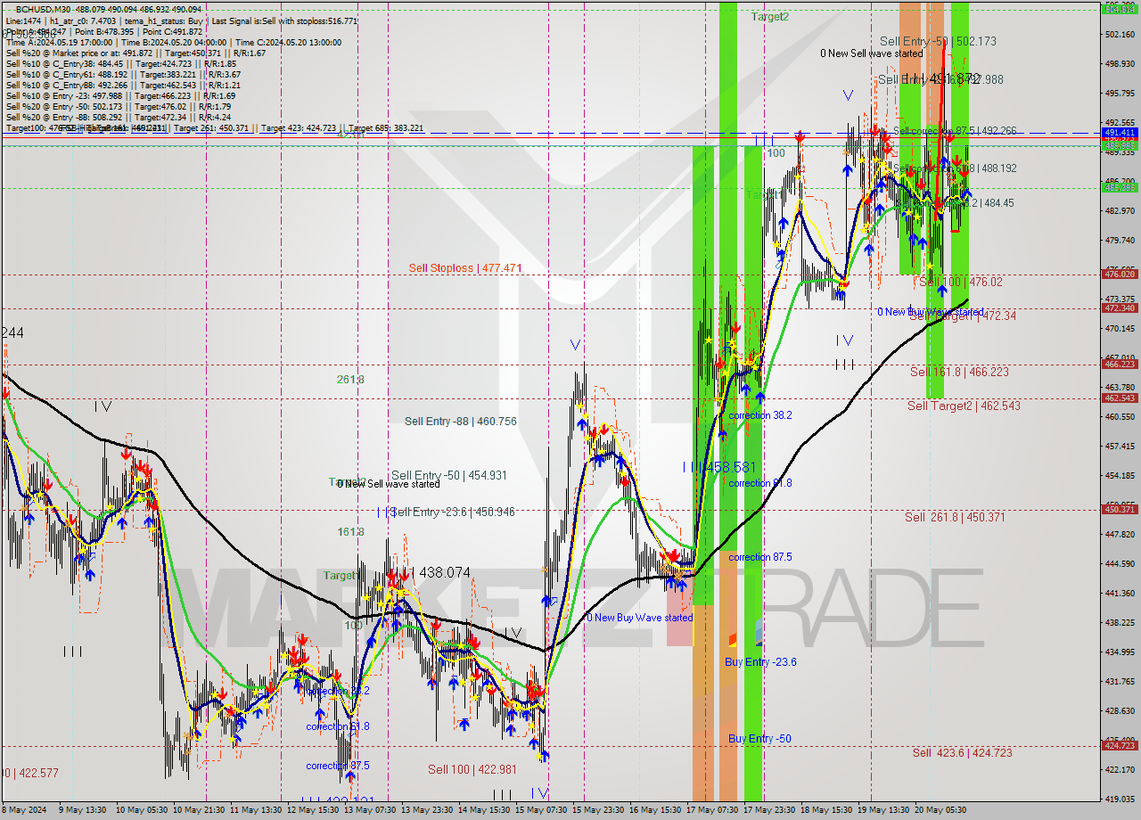The height and width of the screenshot is (820, 1141).
Task: Click the 'Sell %10 @ C_Entry88: 492.266' line
Action: pyautogui.click(x=123, y=85)
